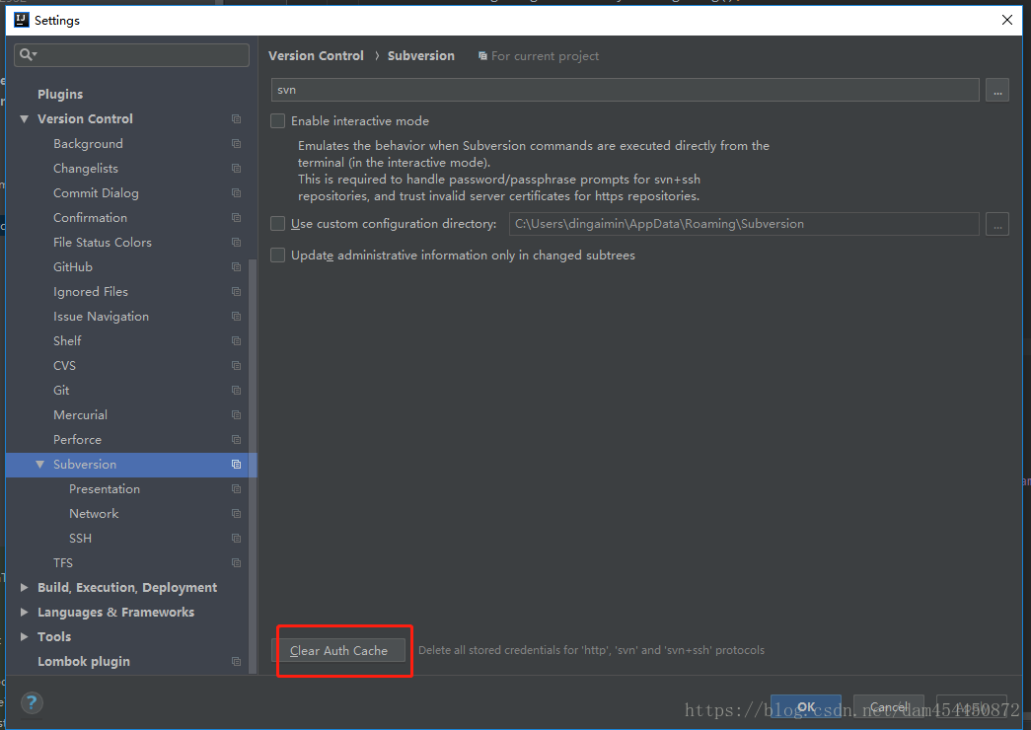Click project-level icon beside Version Control
Viewport: 1031px width, 730px height.
pyautogui.click(x=236, y=119)
